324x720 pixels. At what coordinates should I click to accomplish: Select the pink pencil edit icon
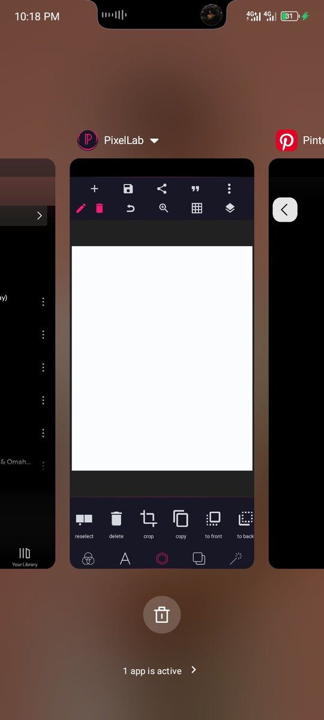(x=81, y=208)
